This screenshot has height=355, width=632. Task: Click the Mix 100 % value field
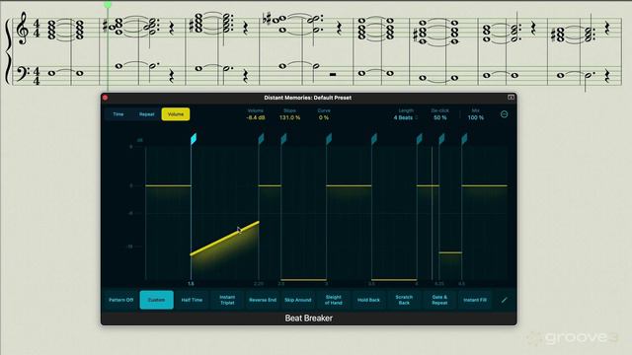[476, 117]
